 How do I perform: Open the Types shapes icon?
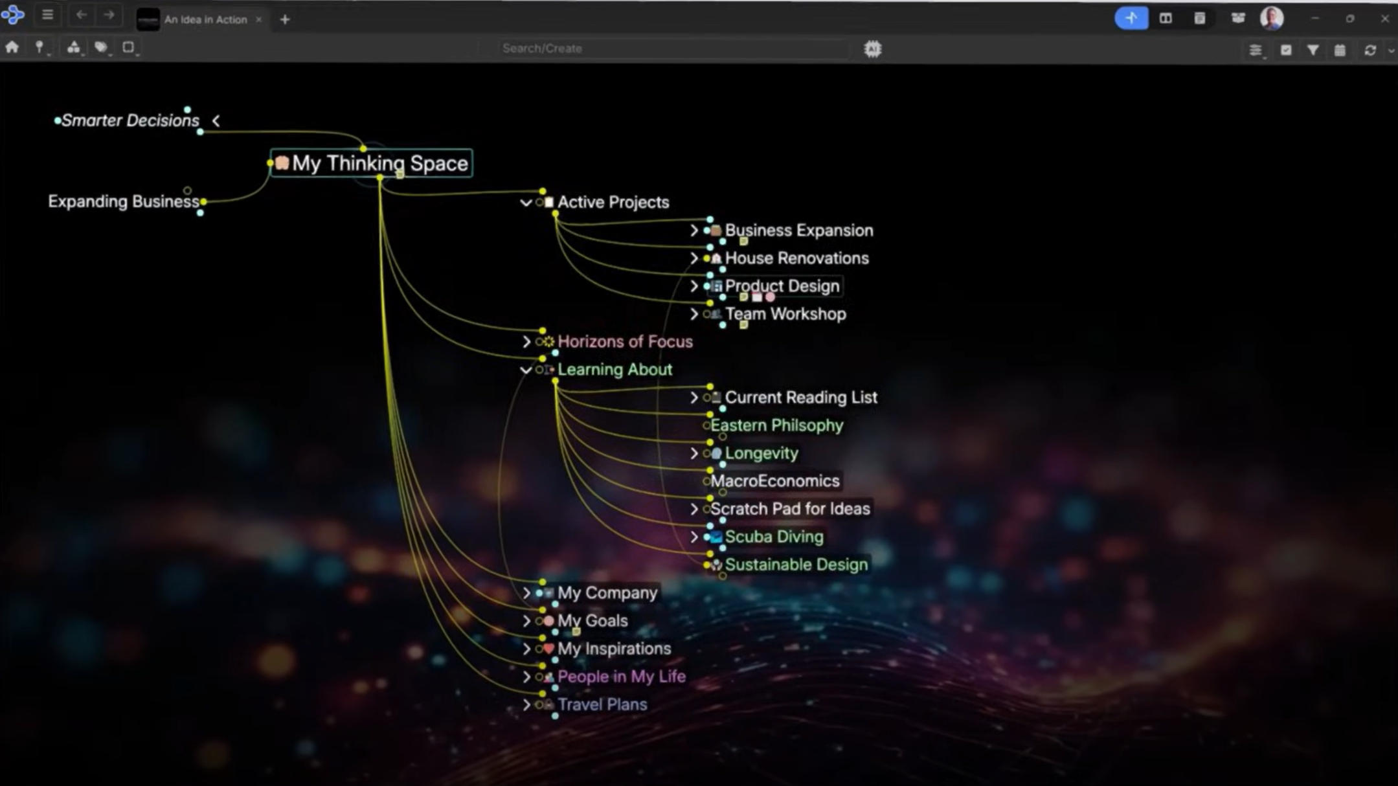(x=73, y=47)
